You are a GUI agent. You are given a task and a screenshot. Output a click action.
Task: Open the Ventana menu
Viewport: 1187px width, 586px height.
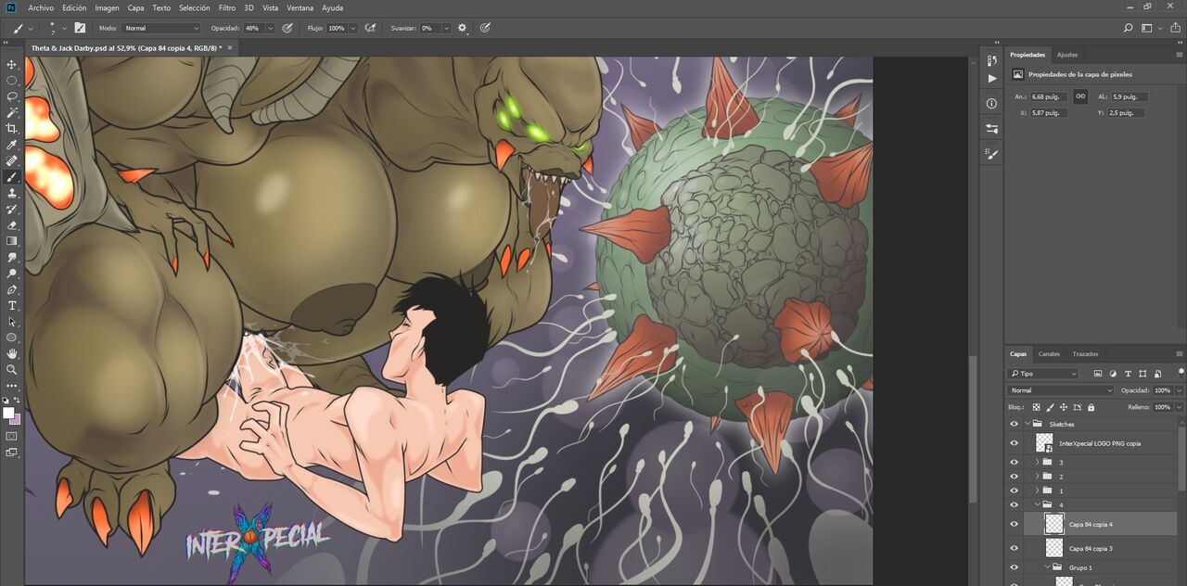pyautogui.click(x=300, y=7)
